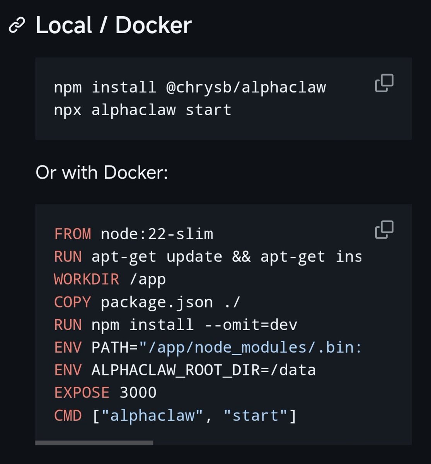431x464 pixels.
Task: Copy the Dockerfile code block
Action: [x=384, y=230]
